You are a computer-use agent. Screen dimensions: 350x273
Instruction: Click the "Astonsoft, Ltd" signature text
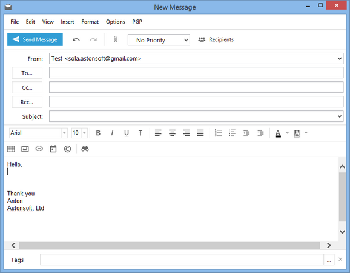click(25, 208)
